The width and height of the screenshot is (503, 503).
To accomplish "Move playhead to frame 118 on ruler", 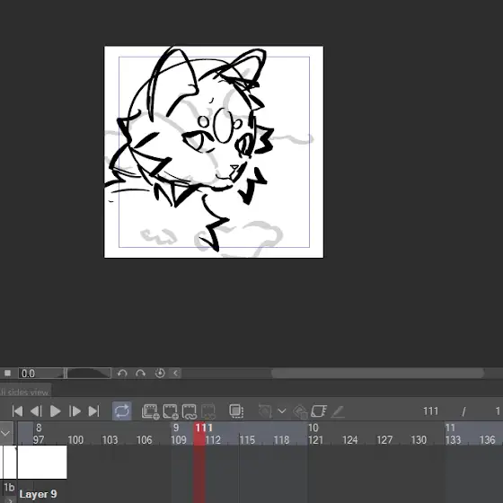I will pyautogui.click(x=281, y=439).
